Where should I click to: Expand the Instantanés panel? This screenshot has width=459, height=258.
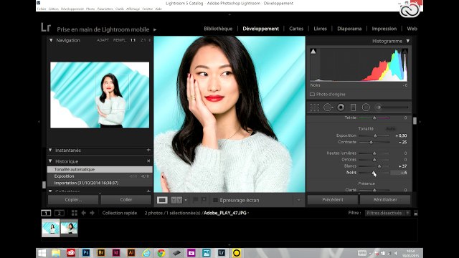(x=50, y=150)
